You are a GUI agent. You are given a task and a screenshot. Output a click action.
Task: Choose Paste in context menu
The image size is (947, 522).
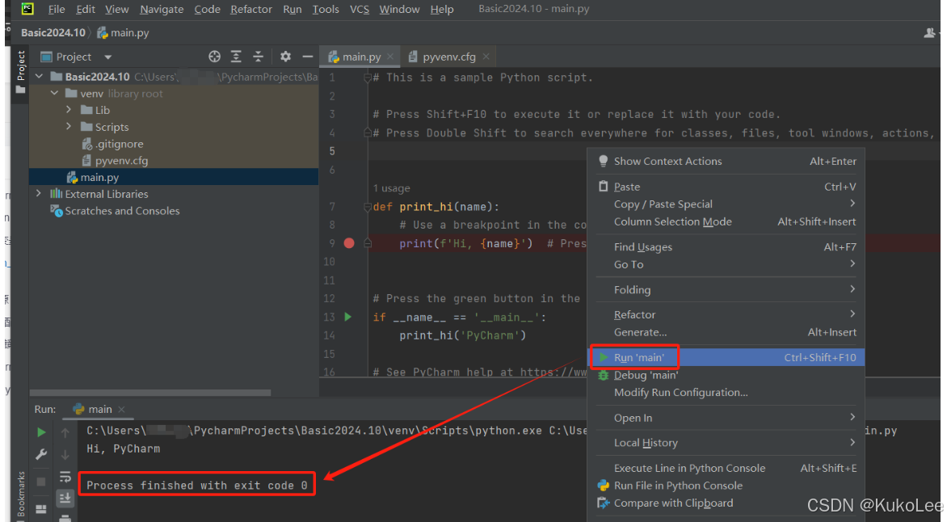(x=726, y=187)
